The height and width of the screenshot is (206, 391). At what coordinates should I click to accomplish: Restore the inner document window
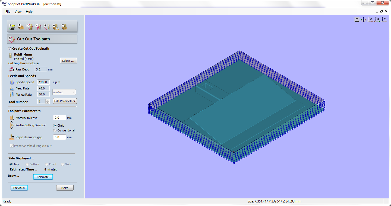(x=381, y=11)
